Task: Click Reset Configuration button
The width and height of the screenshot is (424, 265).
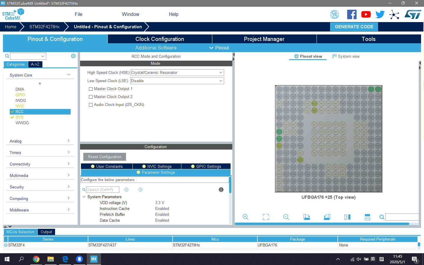Action: pyautogui.click(x=105, y=157)
